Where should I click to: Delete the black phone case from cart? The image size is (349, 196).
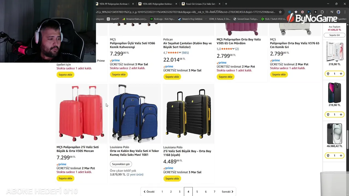point(328,115)
